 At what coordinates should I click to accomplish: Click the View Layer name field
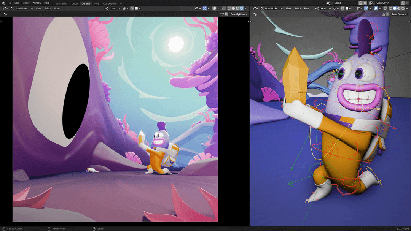click(387, 3)
